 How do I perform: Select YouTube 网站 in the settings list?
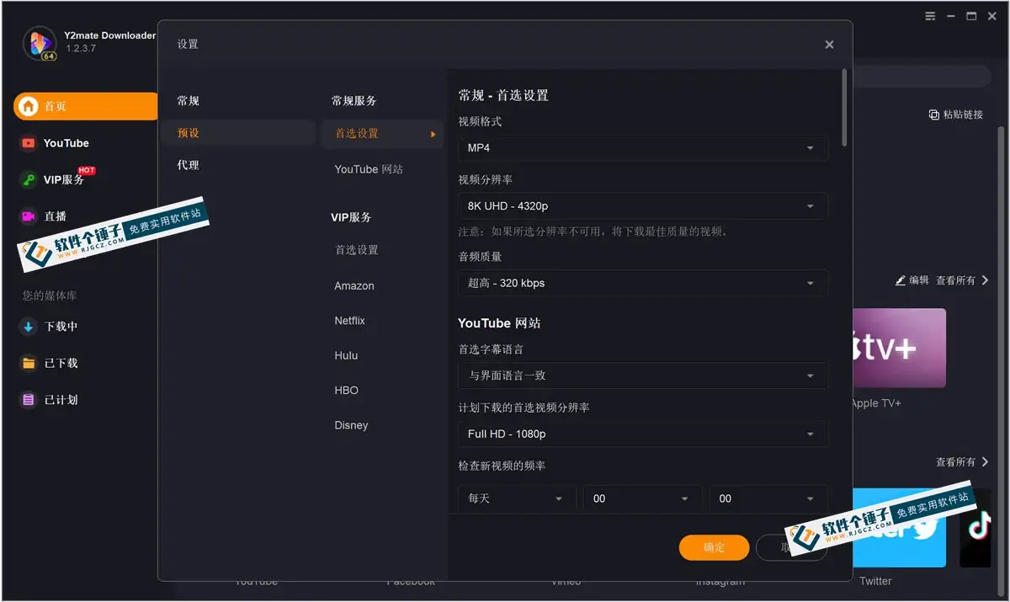coord(369,169)
